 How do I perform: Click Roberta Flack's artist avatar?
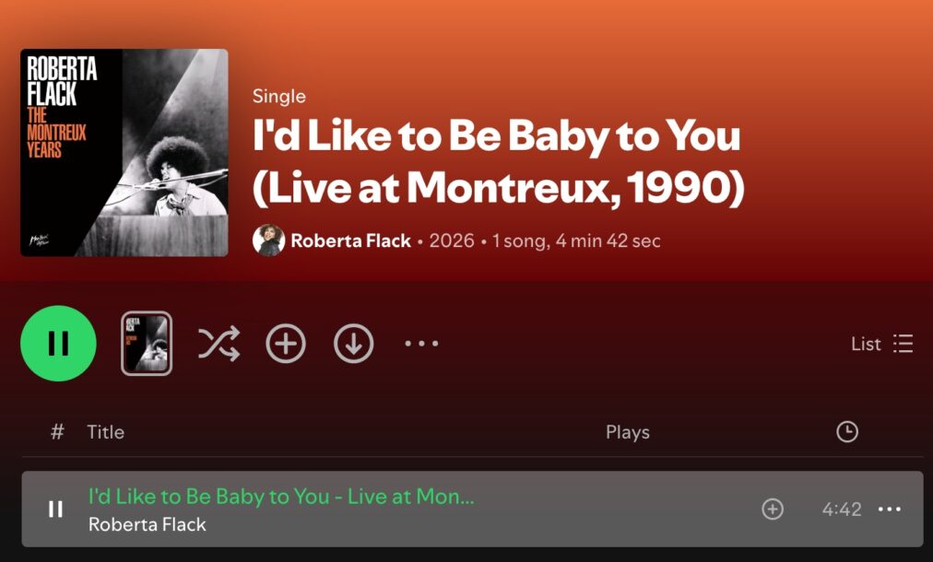pyautogui.click(x=268, y=240)
